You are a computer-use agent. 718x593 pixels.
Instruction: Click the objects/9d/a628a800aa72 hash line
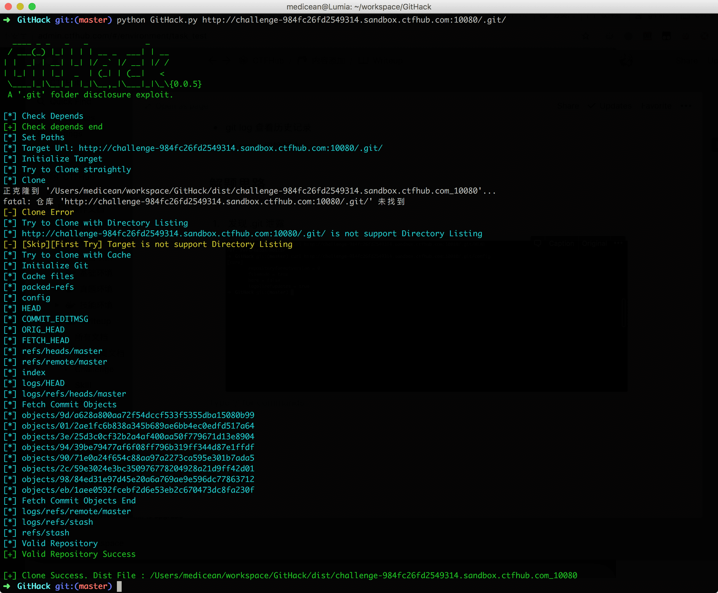pyautogui.click(x=138, y=416)
